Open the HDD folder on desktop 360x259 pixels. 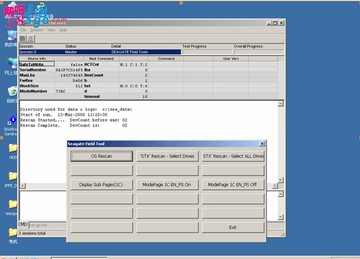(x=13, y=151)
